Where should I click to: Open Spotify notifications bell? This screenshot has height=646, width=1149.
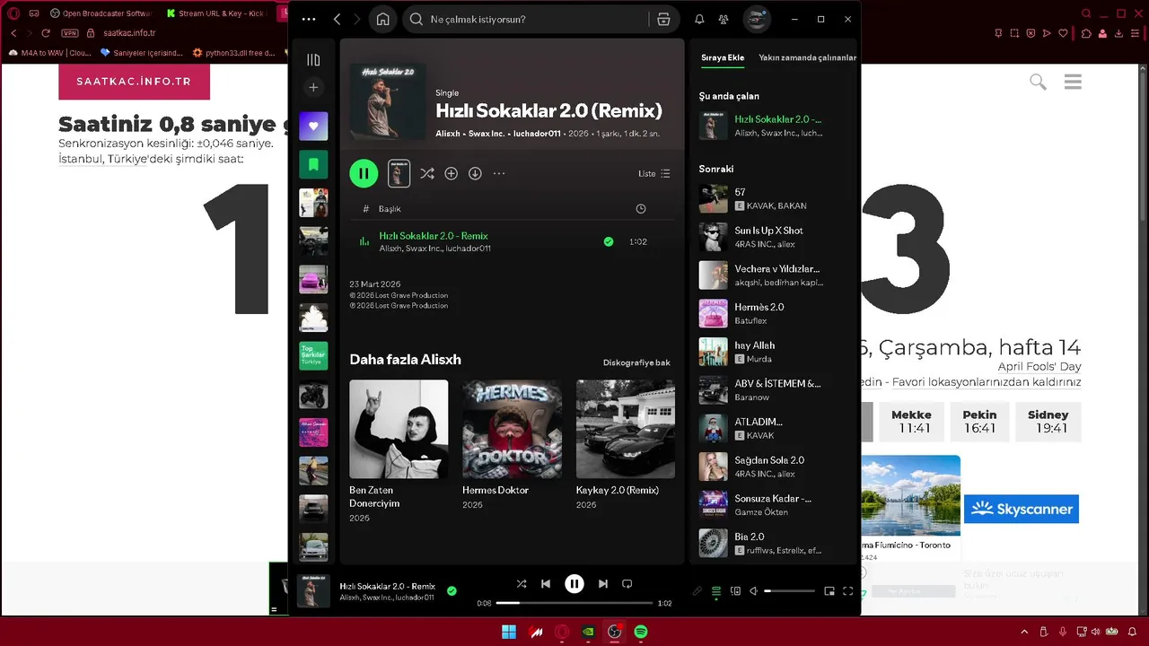point(699,19)
